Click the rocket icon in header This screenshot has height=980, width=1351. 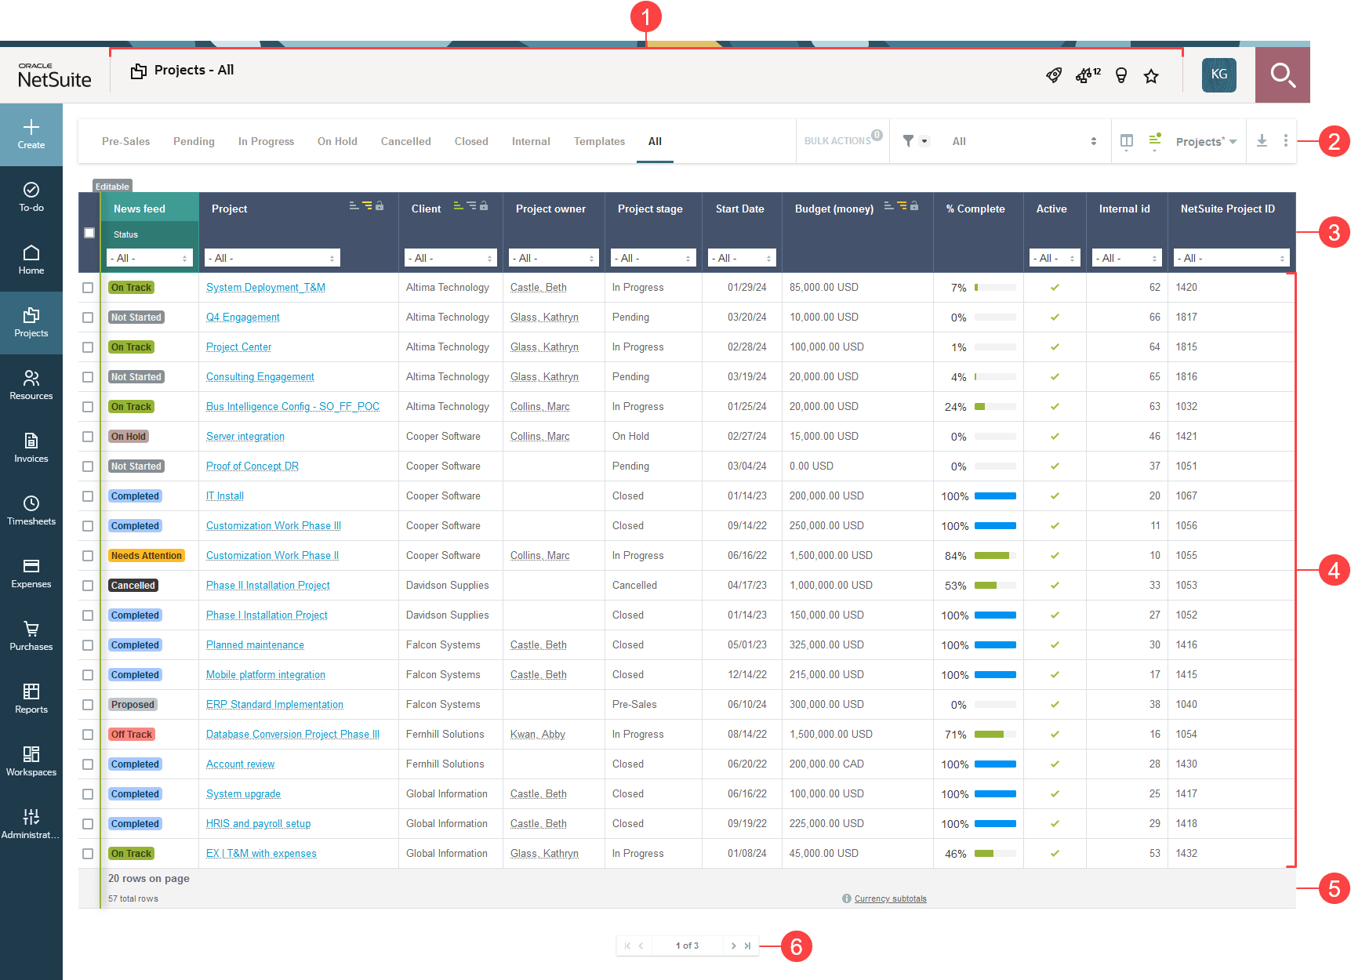pyautogui.click(x=1054, y=75)
